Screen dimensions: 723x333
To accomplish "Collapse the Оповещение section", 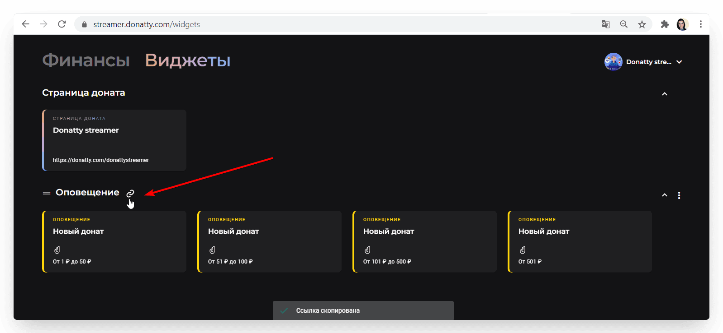I will click(x=664, y=195).
